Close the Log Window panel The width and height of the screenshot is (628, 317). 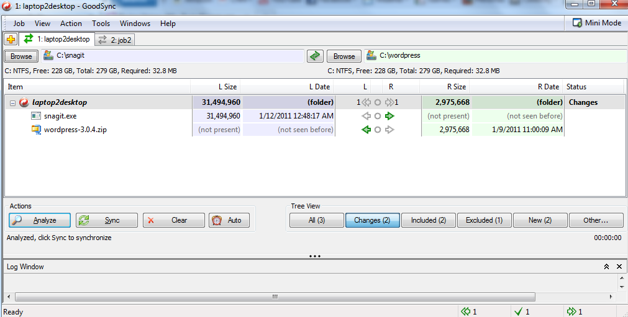[x=619, y=267]
